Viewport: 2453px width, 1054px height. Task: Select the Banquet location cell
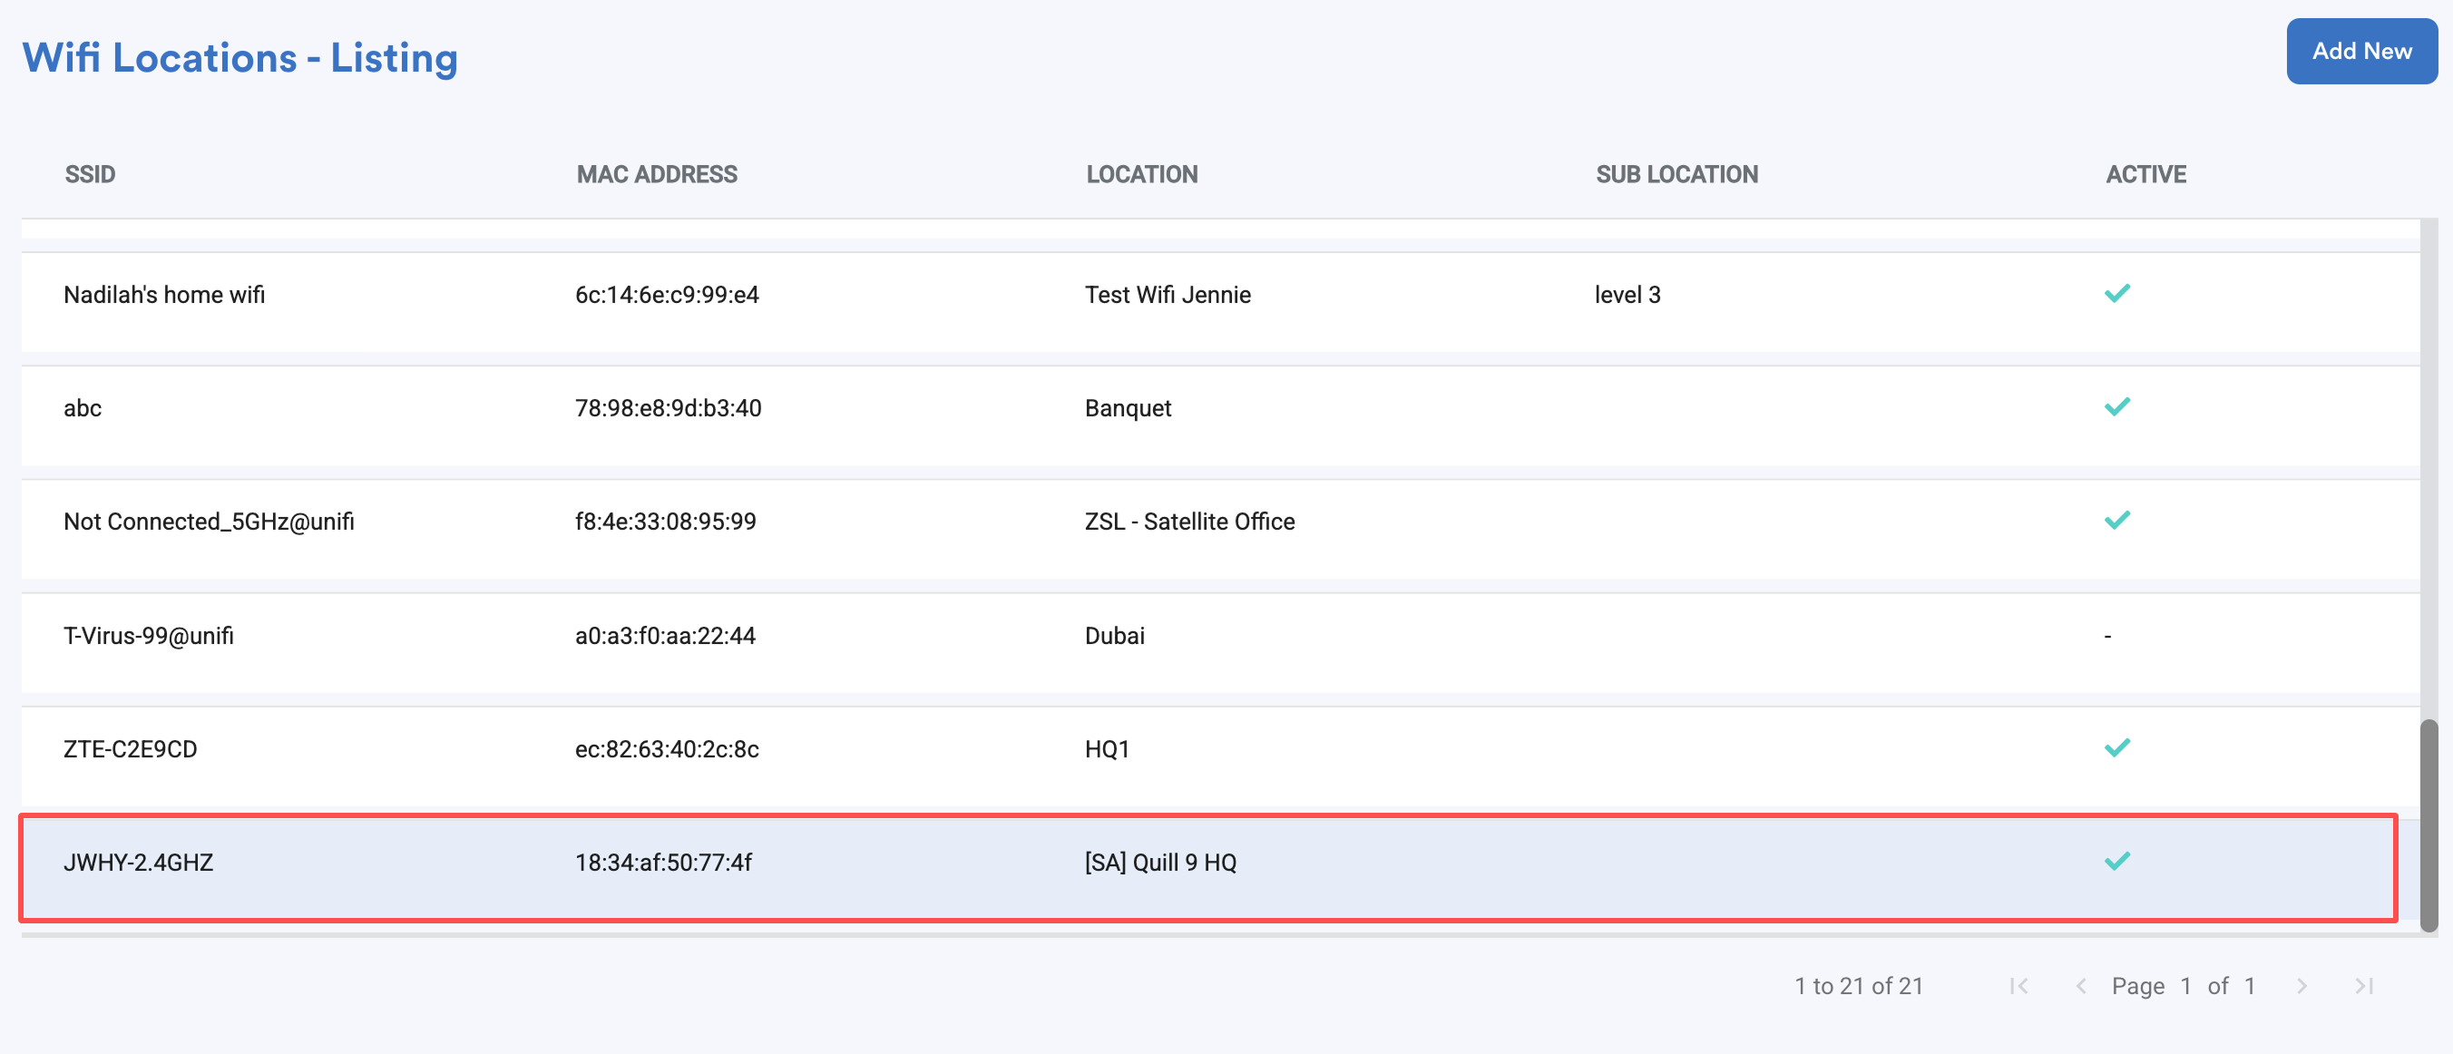1128,408
